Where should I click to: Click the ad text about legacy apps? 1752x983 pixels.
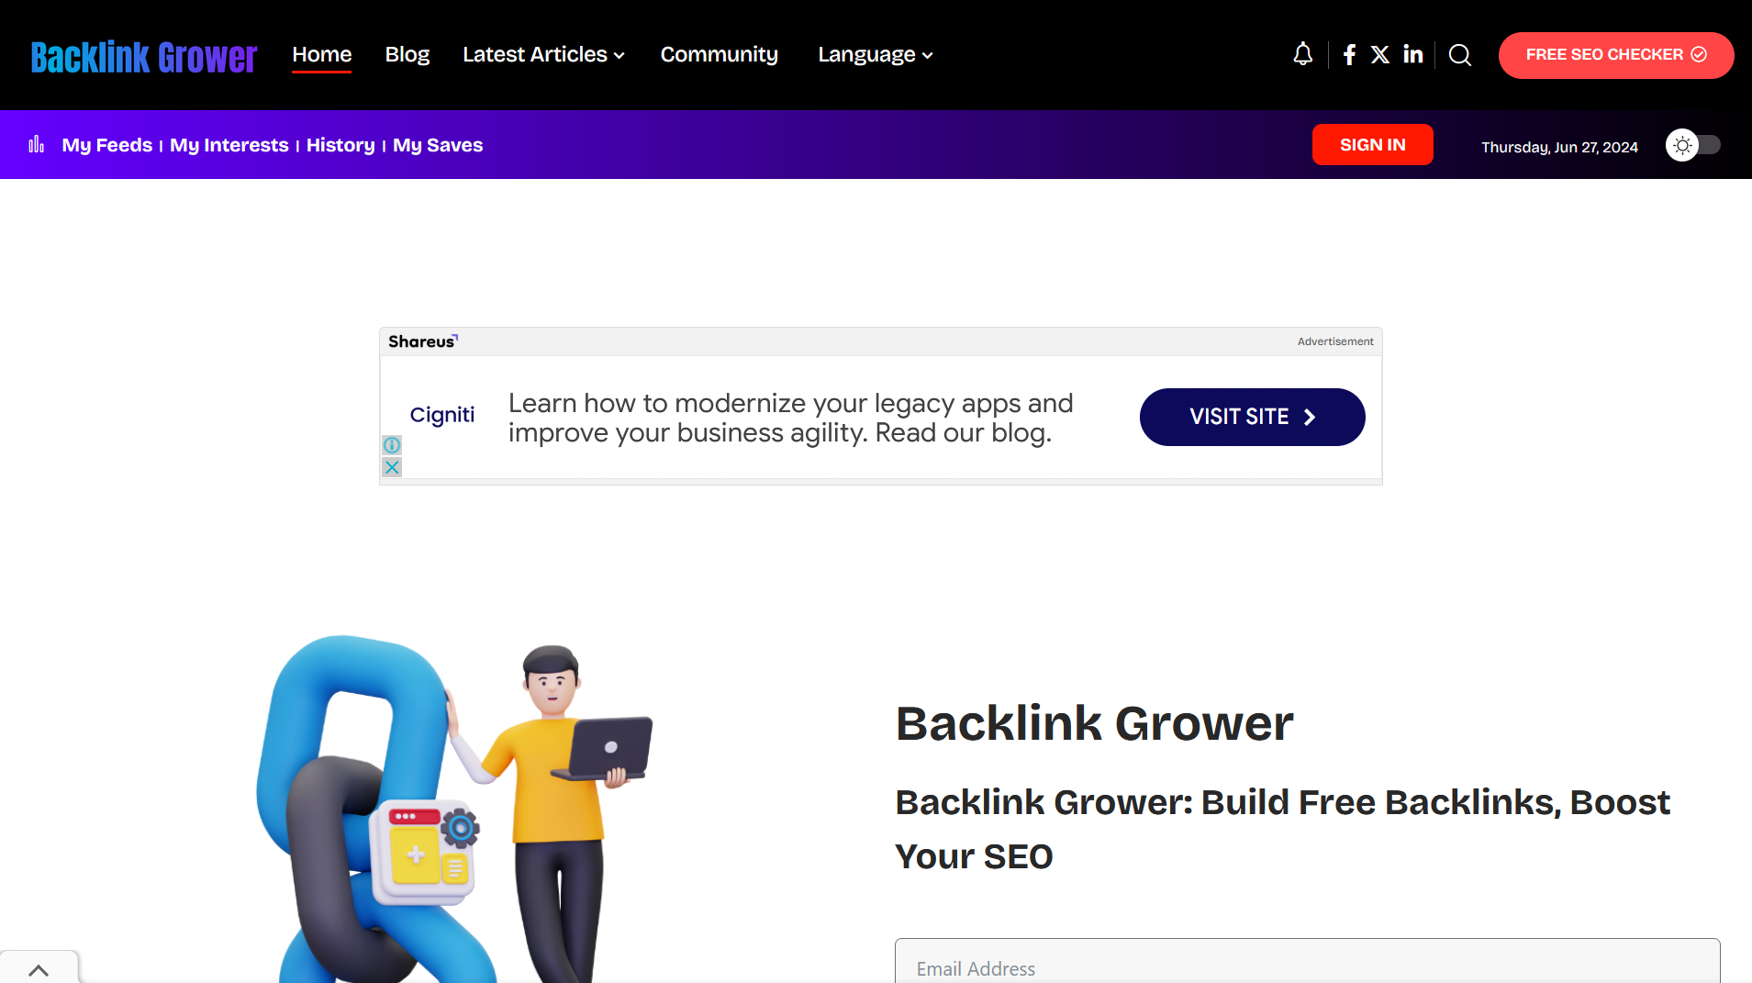coord(790,418)
